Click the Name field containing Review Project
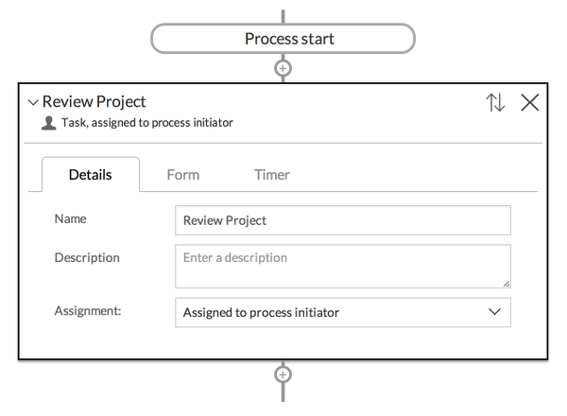The width and height of the screenshot is (567, 416). pos(342,220)
